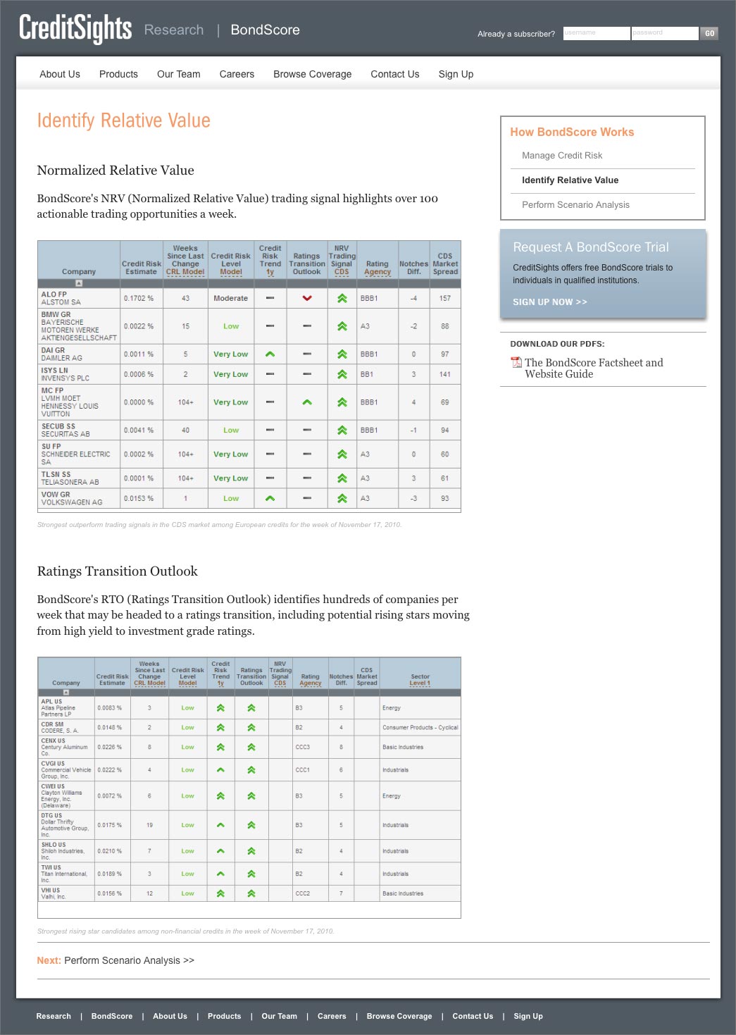Click the username input field

pyautogui.click(x=597, y=33)
